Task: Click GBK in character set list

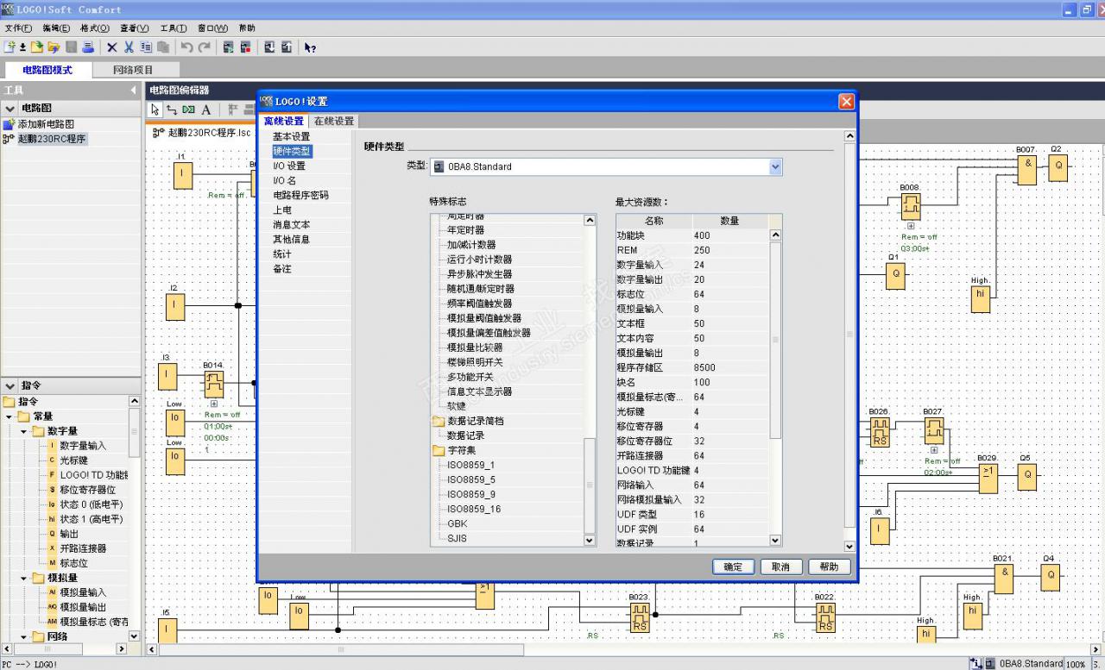Action: click(x=457, y=523)
